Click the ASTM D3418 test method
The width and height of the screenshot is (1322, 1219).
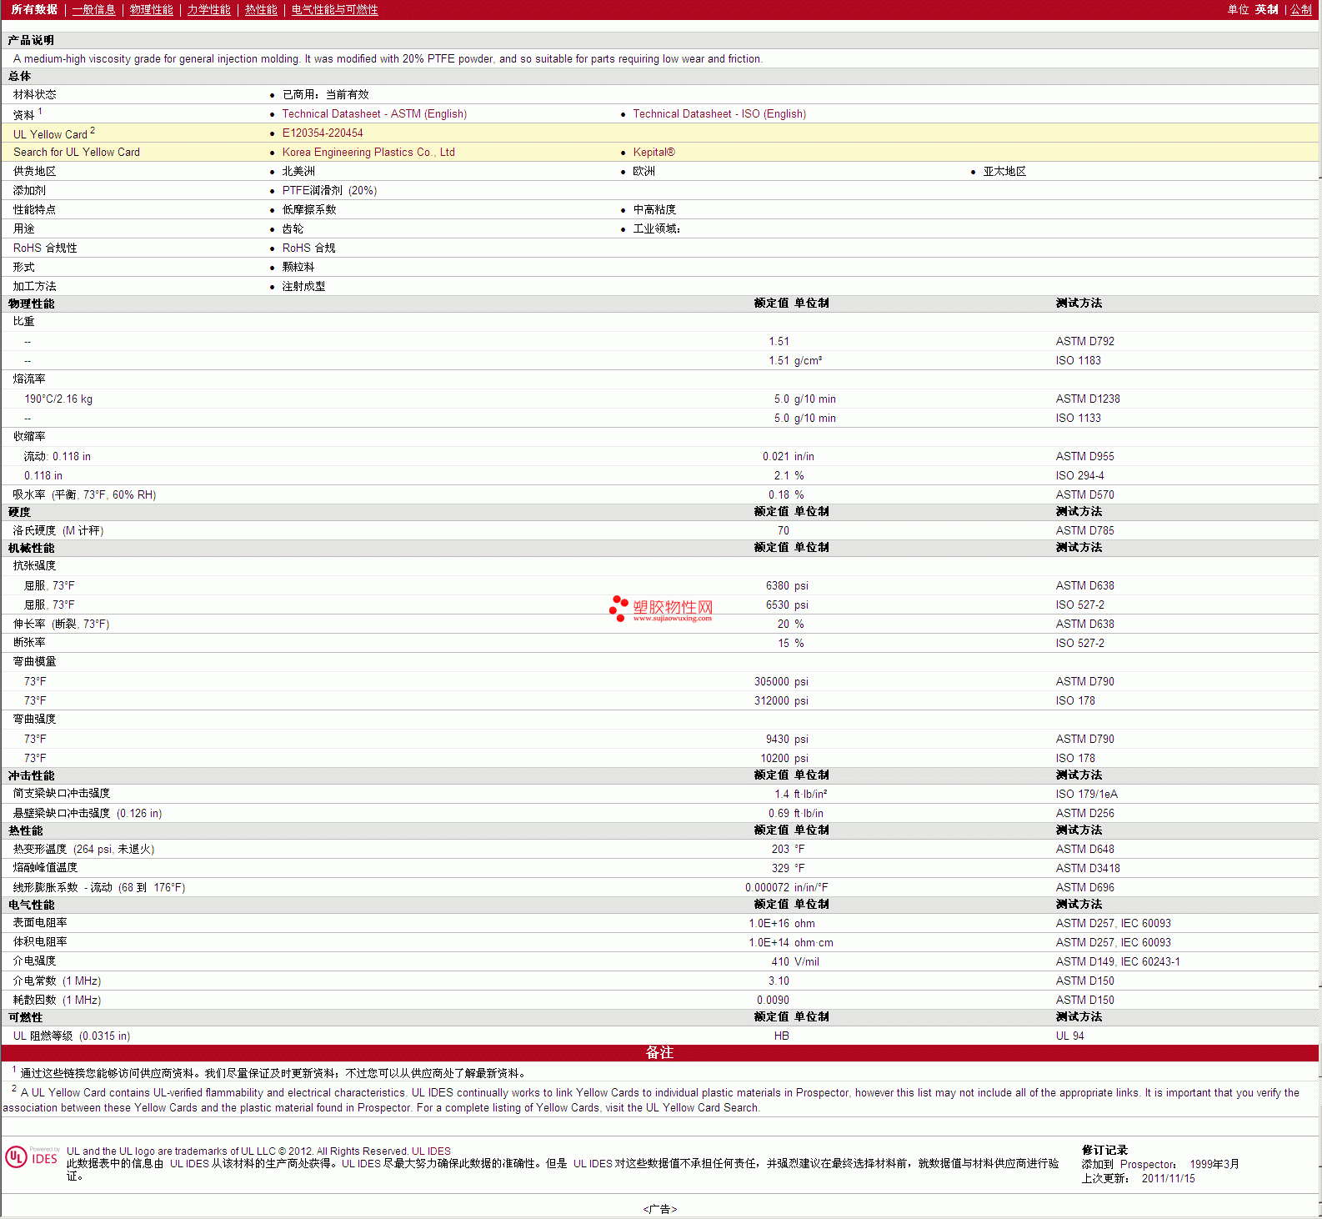click(1088, 869)
